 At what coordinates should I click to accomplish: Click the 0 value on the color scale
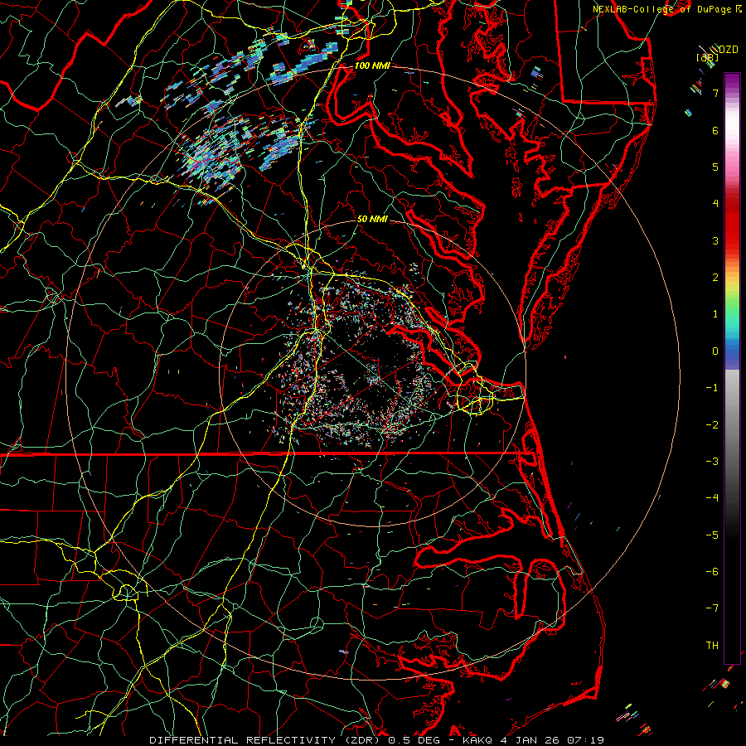click(715, 351)
